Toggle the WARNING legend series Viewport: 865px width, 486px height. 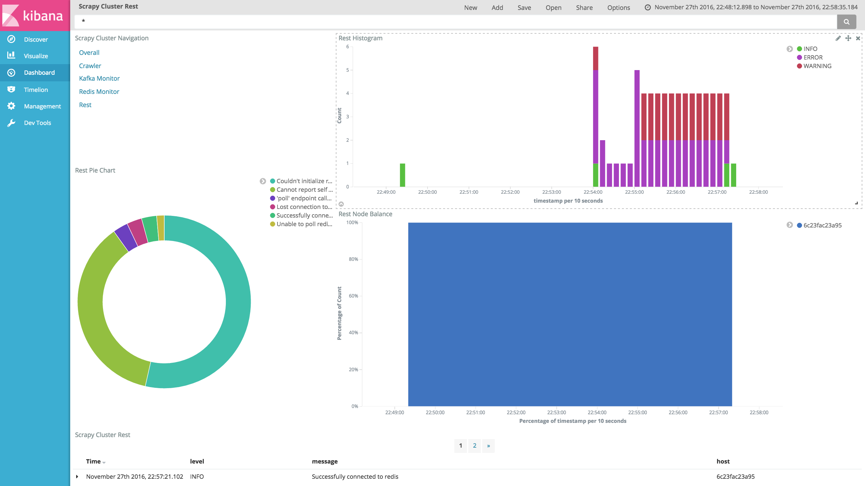pos(817,66)
